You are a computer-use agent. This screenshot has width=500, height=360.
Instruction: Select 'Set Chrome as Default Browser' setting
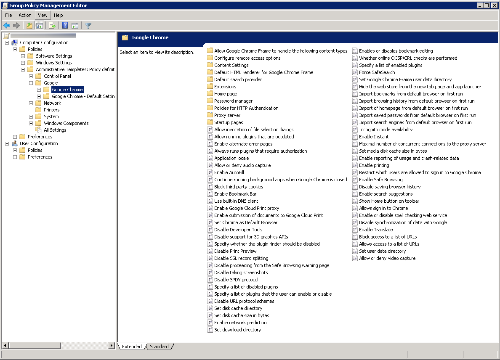pos(246,223)
